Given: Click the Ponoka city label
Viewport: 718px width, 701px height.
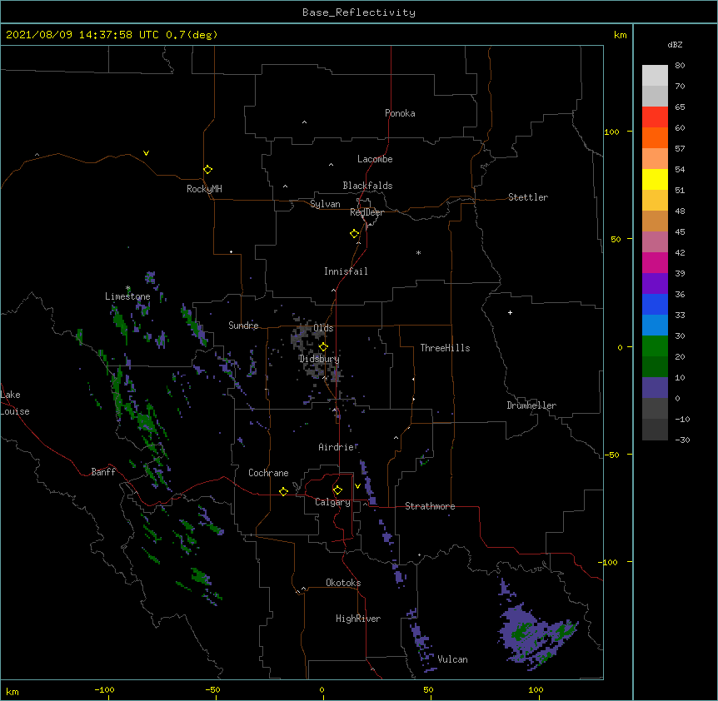Looking at the screenshot, I should click(x=400, y=113).
